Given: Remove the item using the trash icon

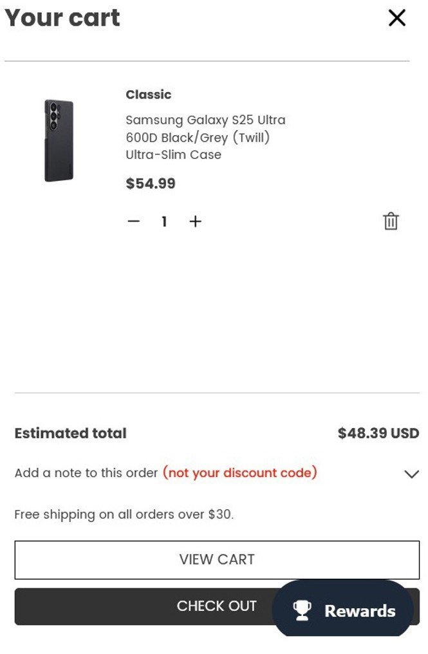Looking at the screenshot, I should pos(391,221).
